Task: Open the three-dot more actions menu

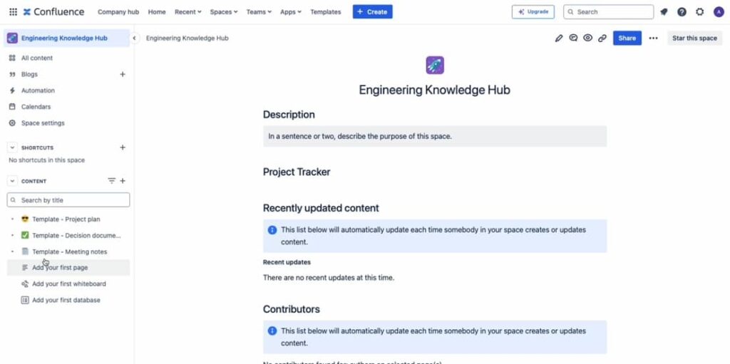Action: (x=654, y=38)
